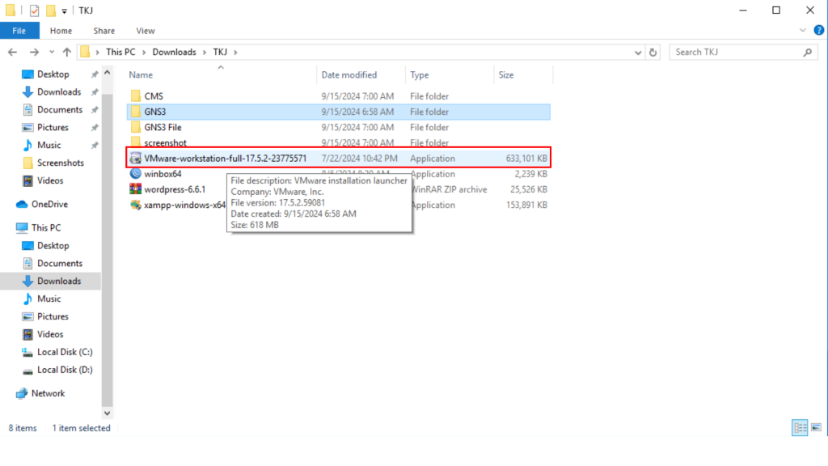
Task: Open the Quick Access Toolbar customize dropdown
Action: tap(65, 11)
